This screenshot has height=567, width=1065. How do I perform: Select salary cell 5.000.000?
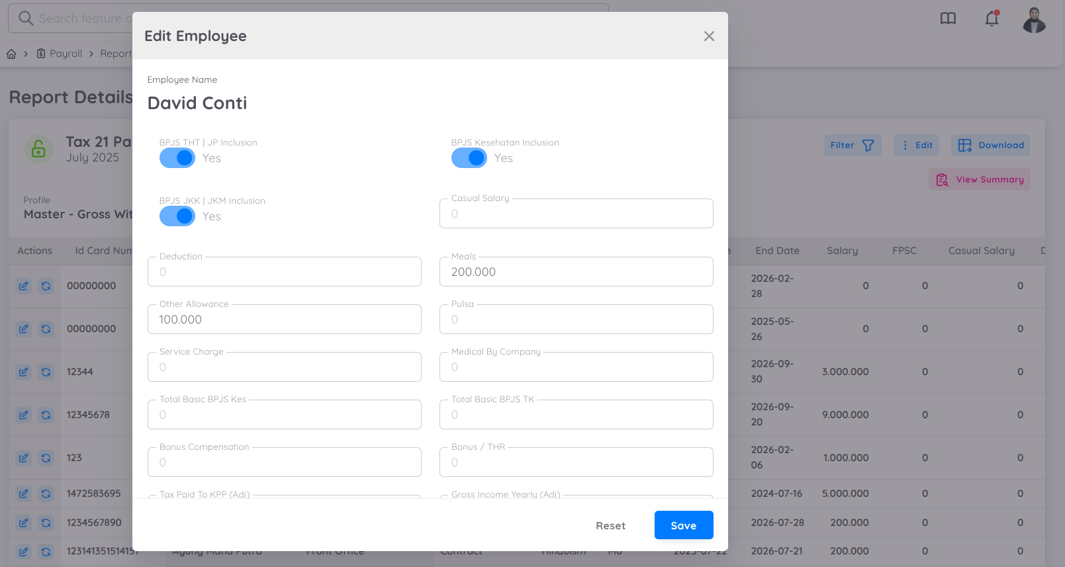[845, 494]
